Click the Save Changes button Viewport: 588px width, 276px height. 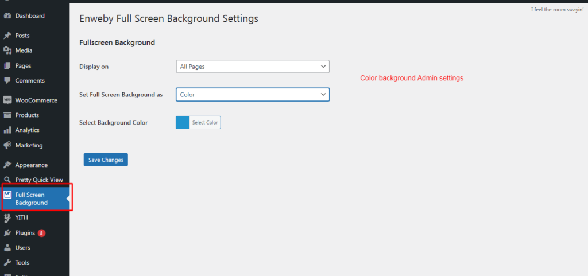(106, 160)
